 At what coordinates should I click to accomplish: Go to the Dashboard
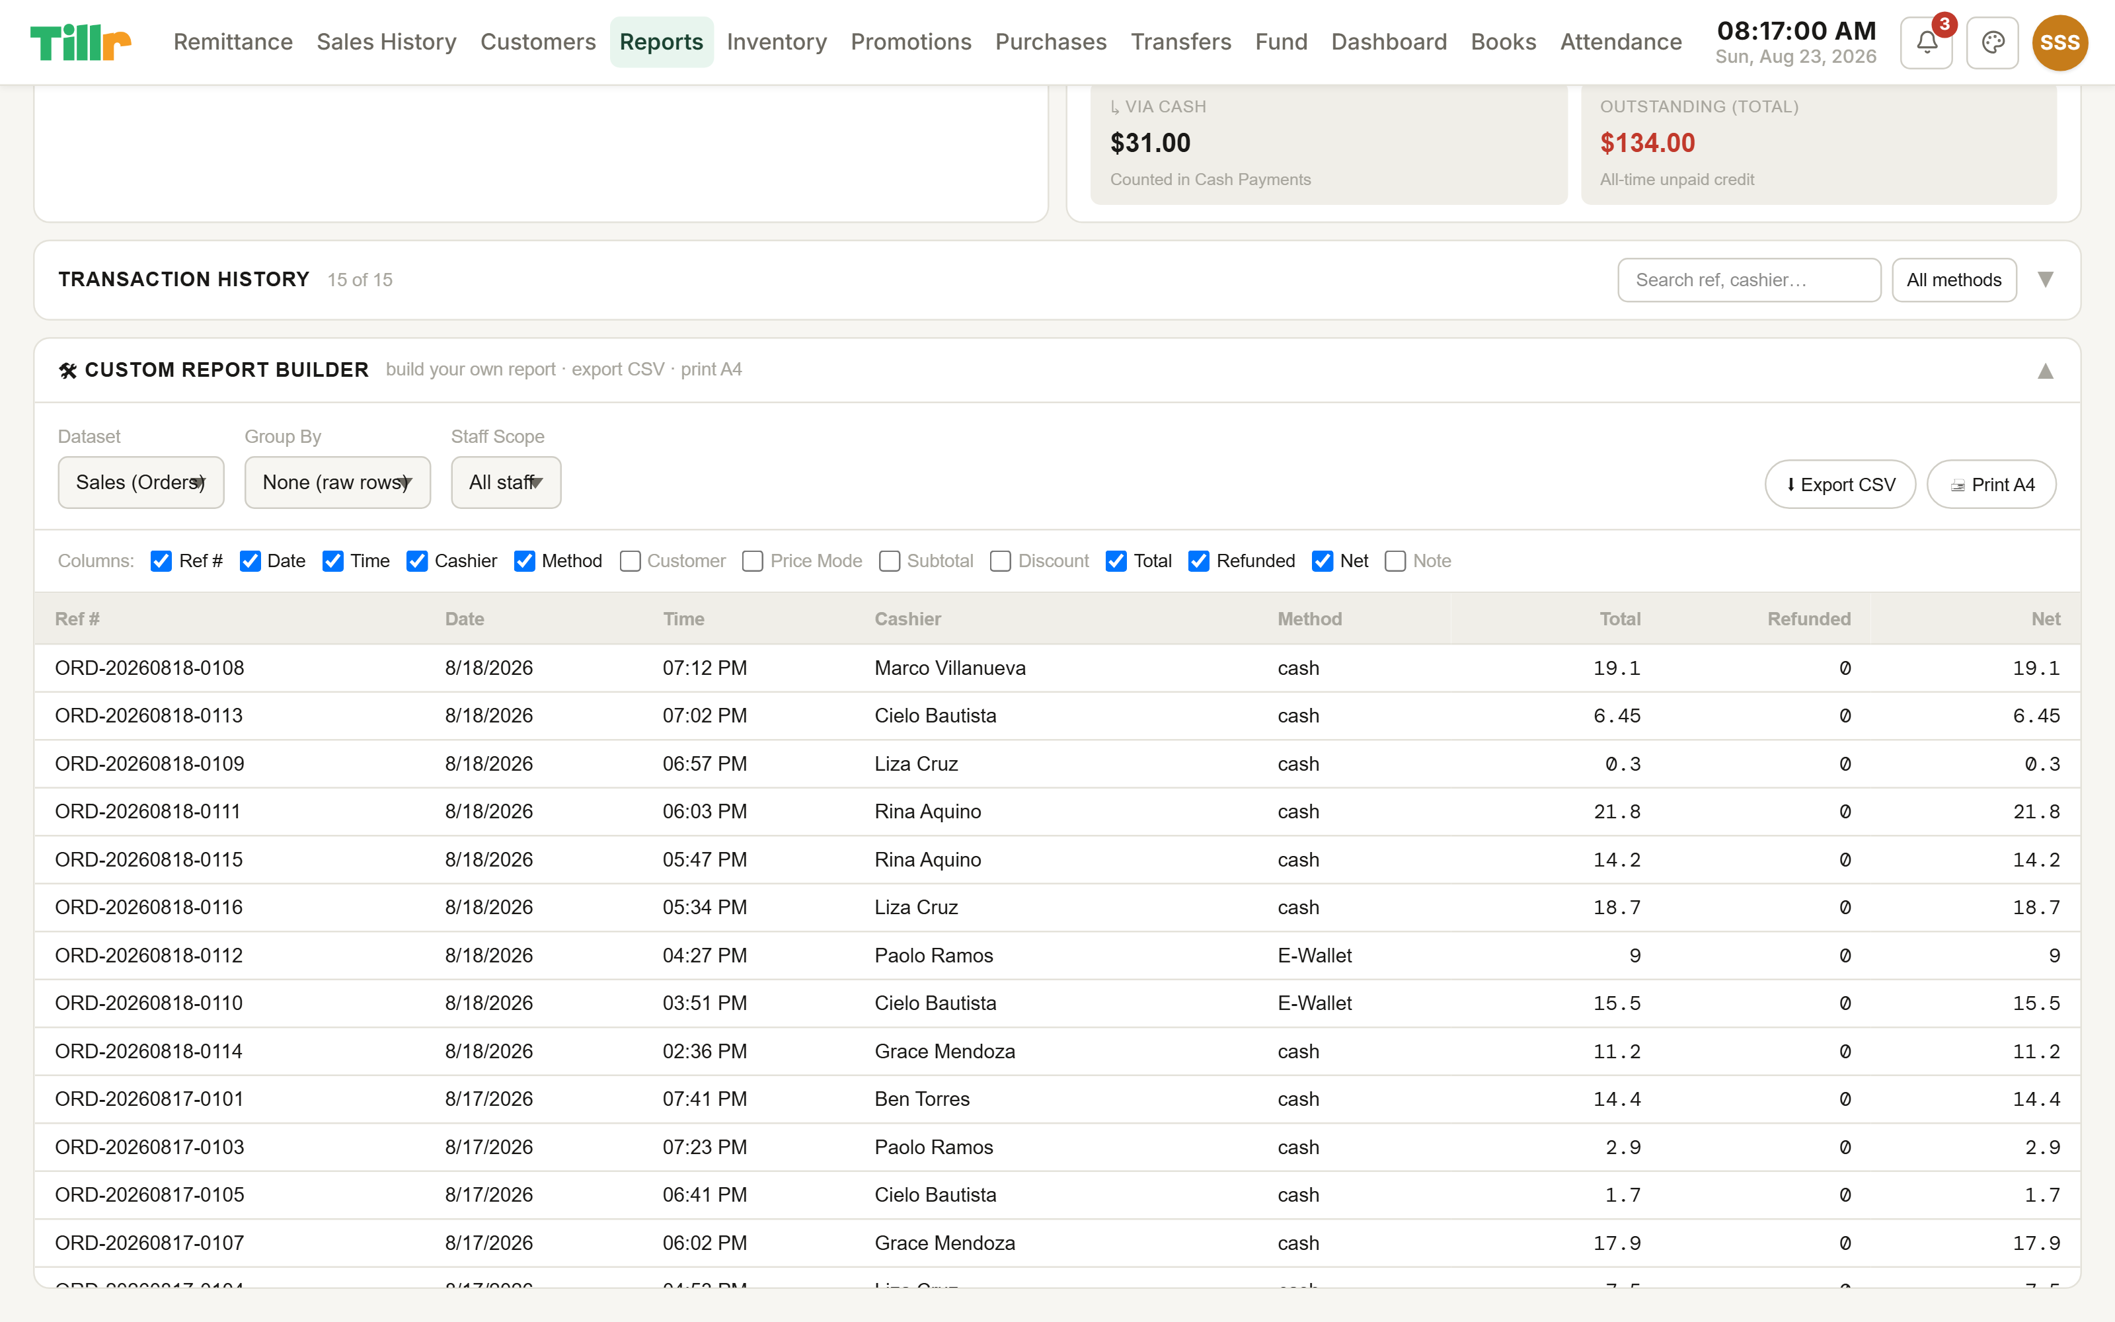pyautogui.click(x=1389, y=42)
